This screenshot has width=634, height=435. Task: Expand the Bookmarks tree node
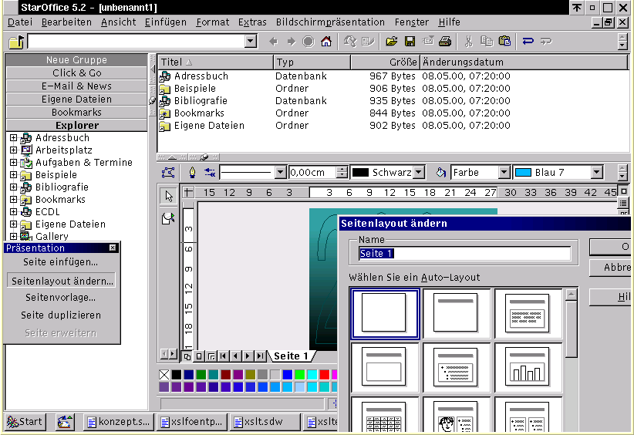tap(13, 200)
